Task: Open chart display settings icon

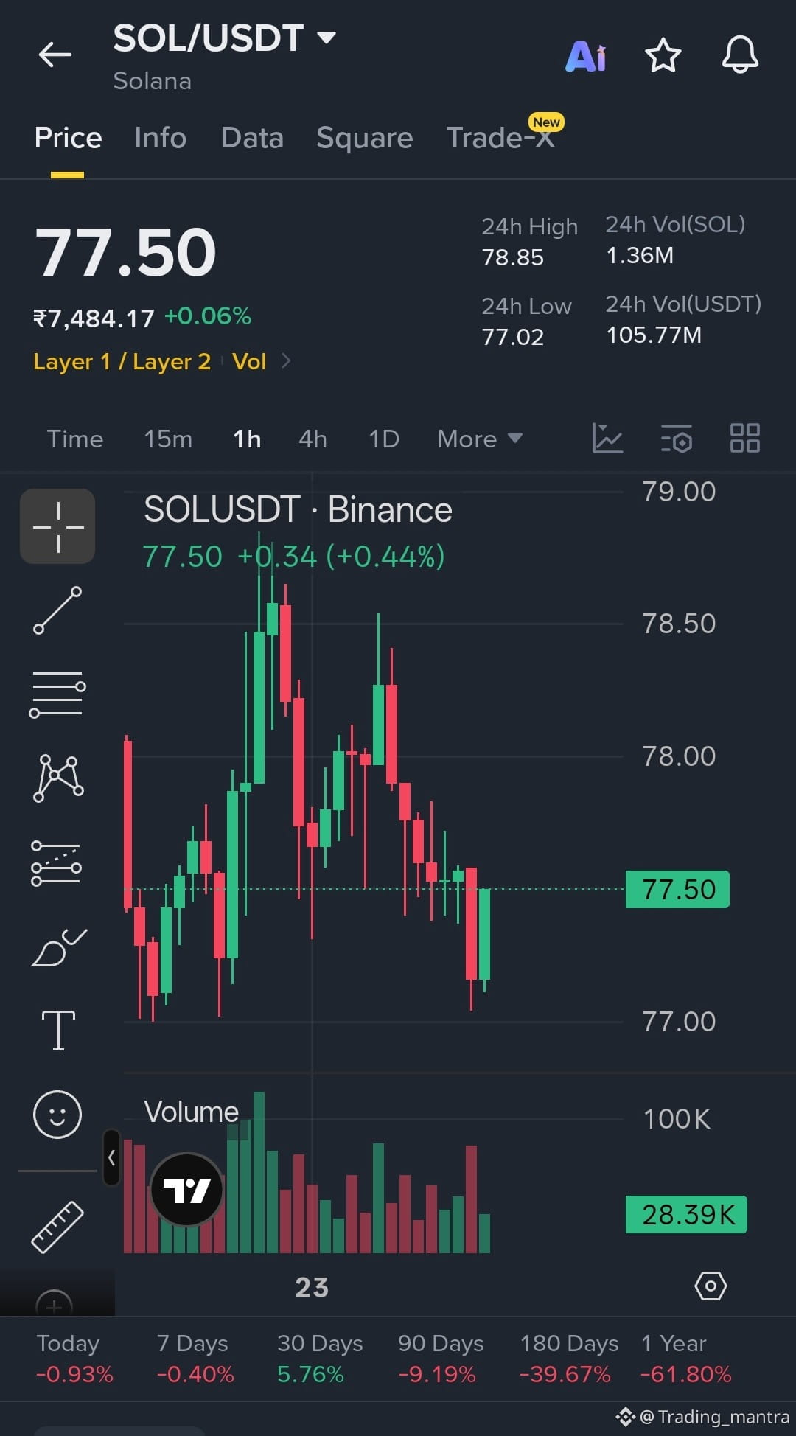Action: coord(676,438)
